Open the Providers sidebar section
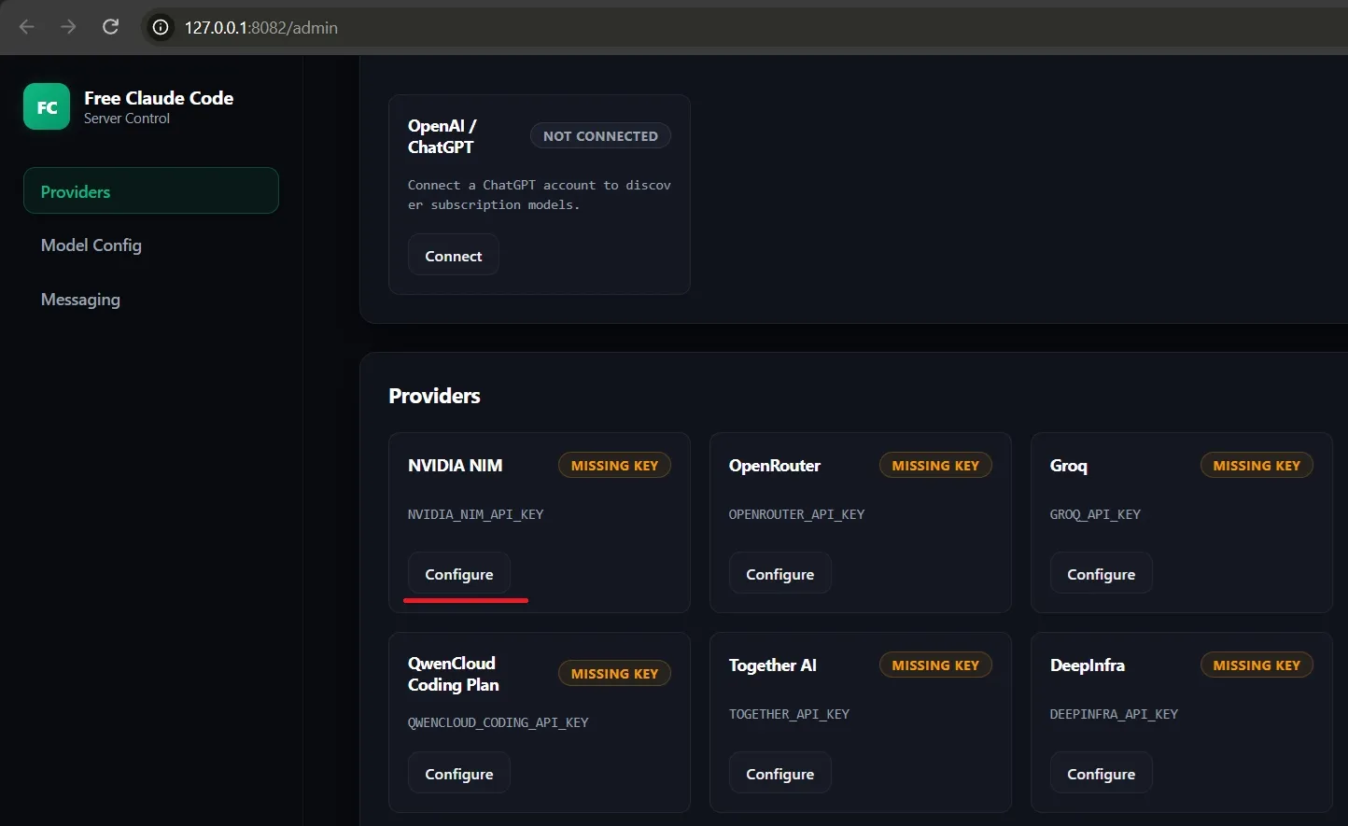The width and height of the screenshot is (1348, 826). coord(151,191)
